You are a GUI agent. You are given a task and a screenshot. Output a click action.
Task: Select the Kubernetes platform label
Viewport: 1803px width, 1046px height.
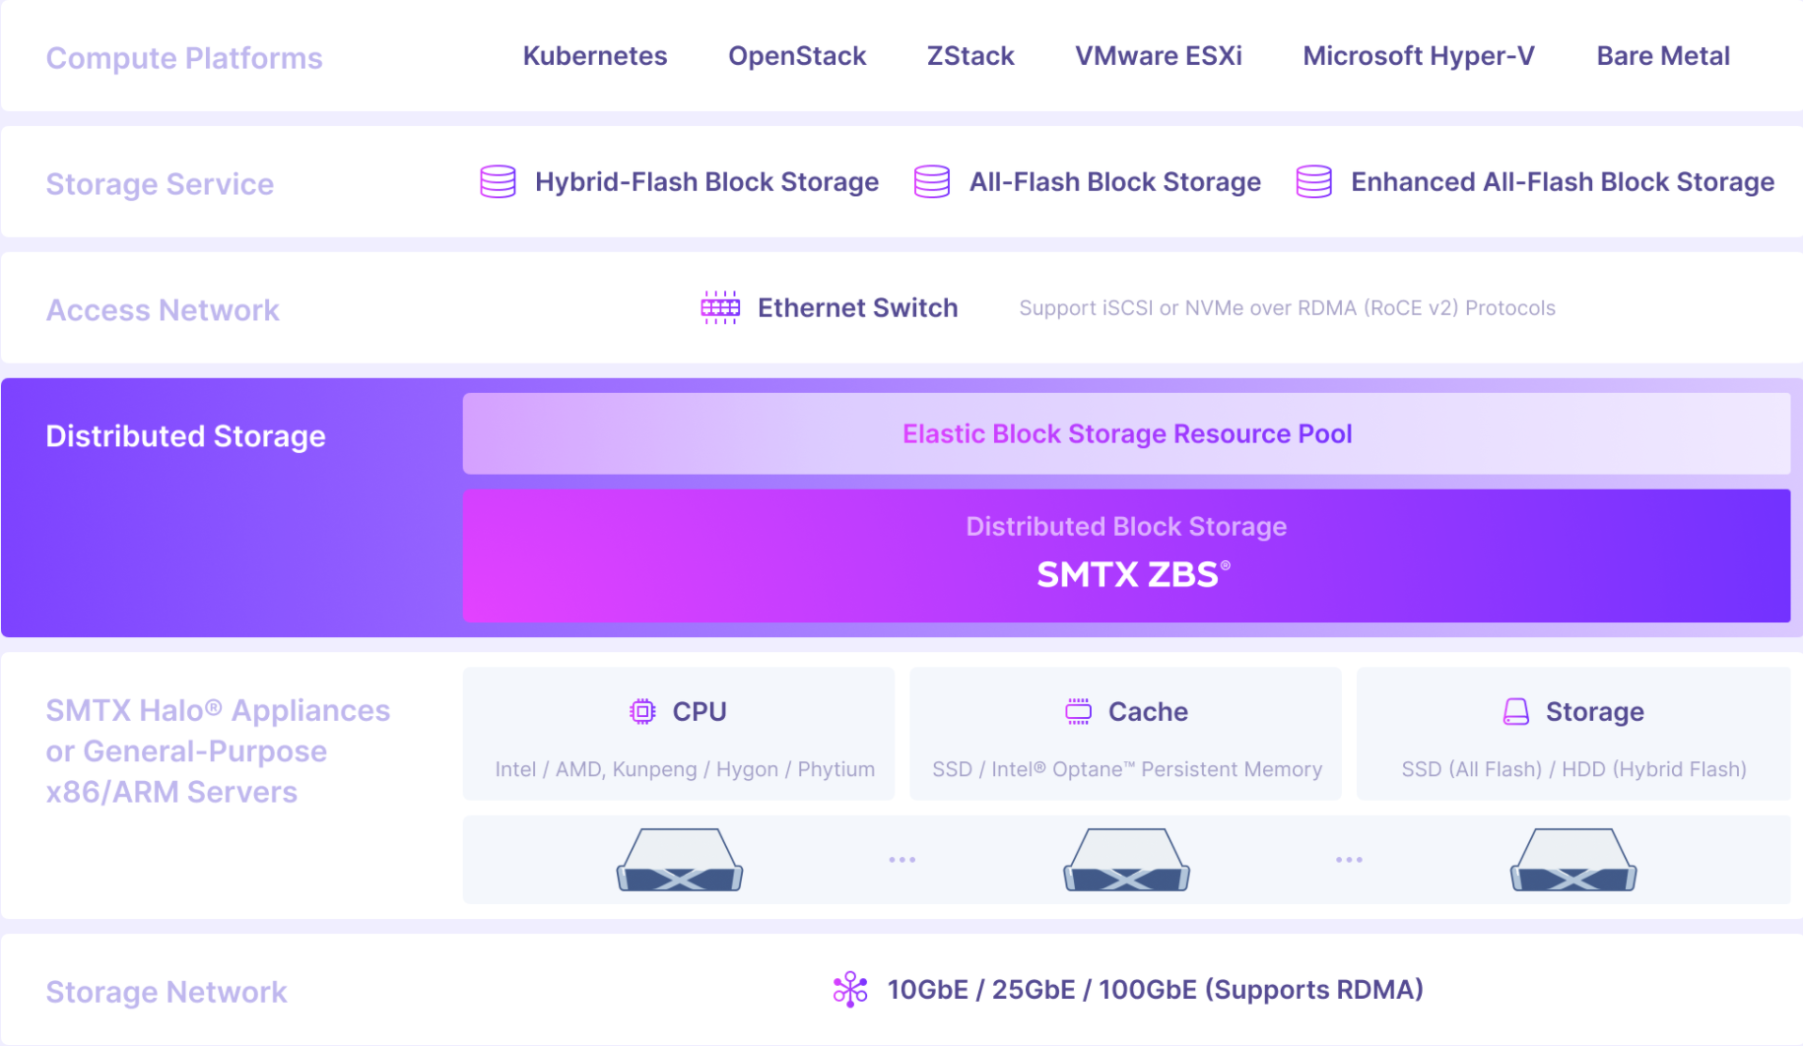pos(595,56)
